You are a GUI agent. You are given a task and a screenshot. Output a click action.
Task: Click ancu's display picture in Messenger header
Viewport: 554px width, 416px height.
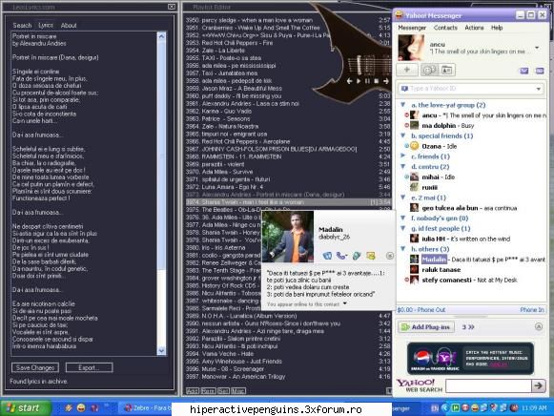click(411, 48)
